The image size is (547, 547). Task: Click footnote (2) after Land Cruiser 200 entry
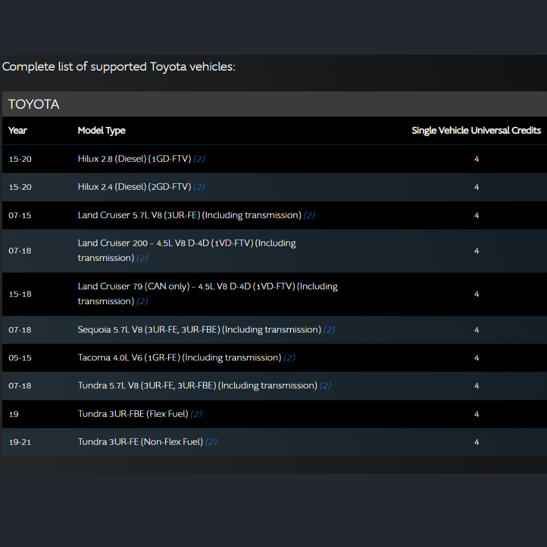(x=142, y=258)
